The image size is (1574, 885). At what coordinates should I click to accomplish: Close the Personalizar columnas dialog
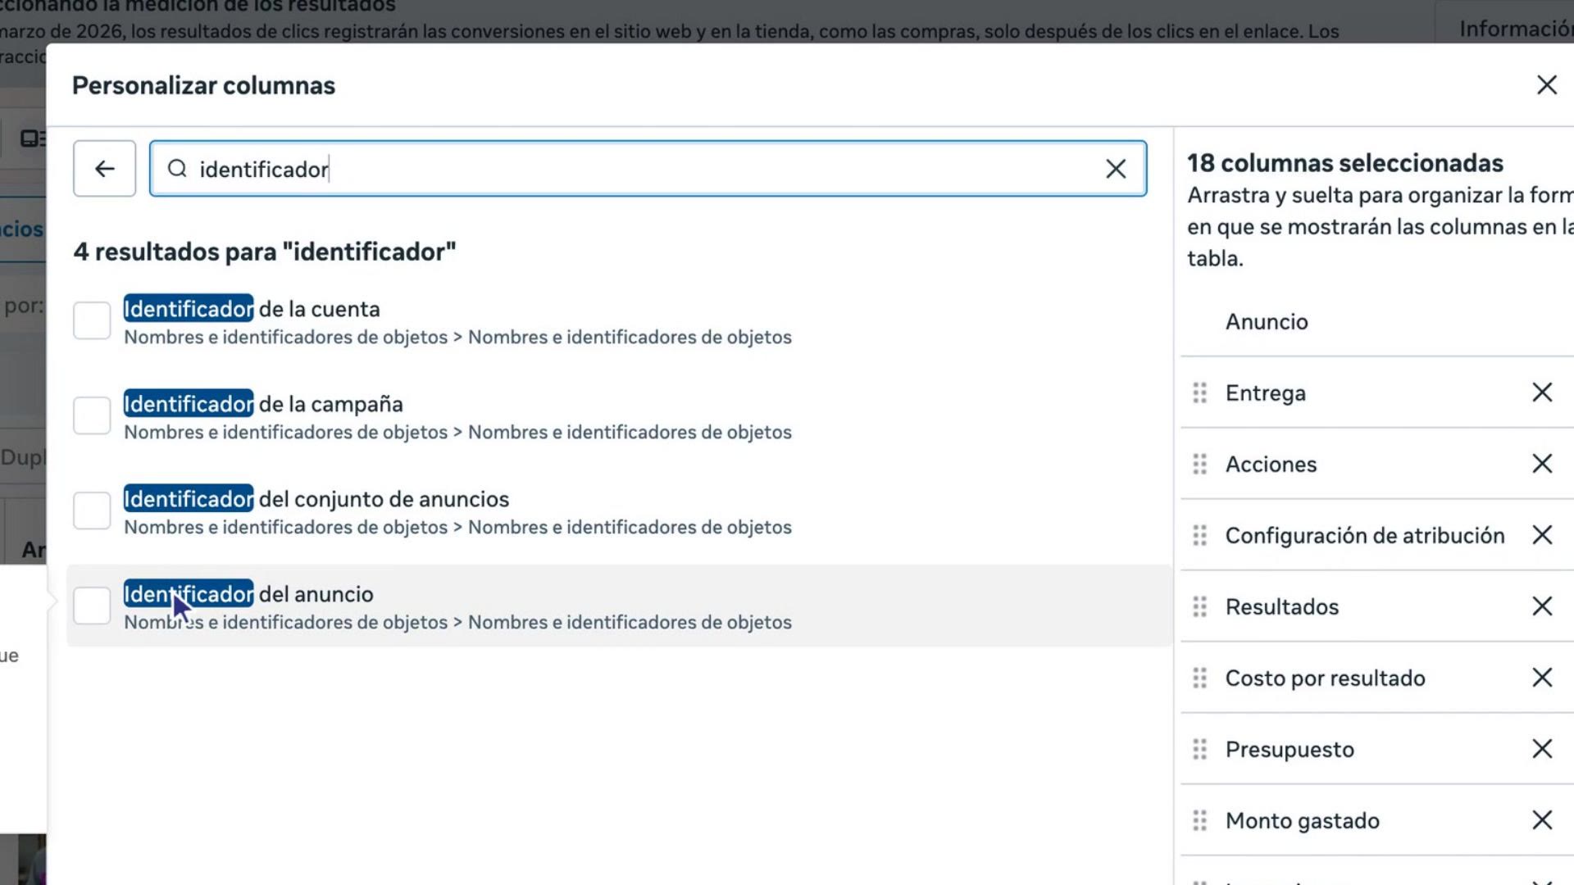[1546, 85]
